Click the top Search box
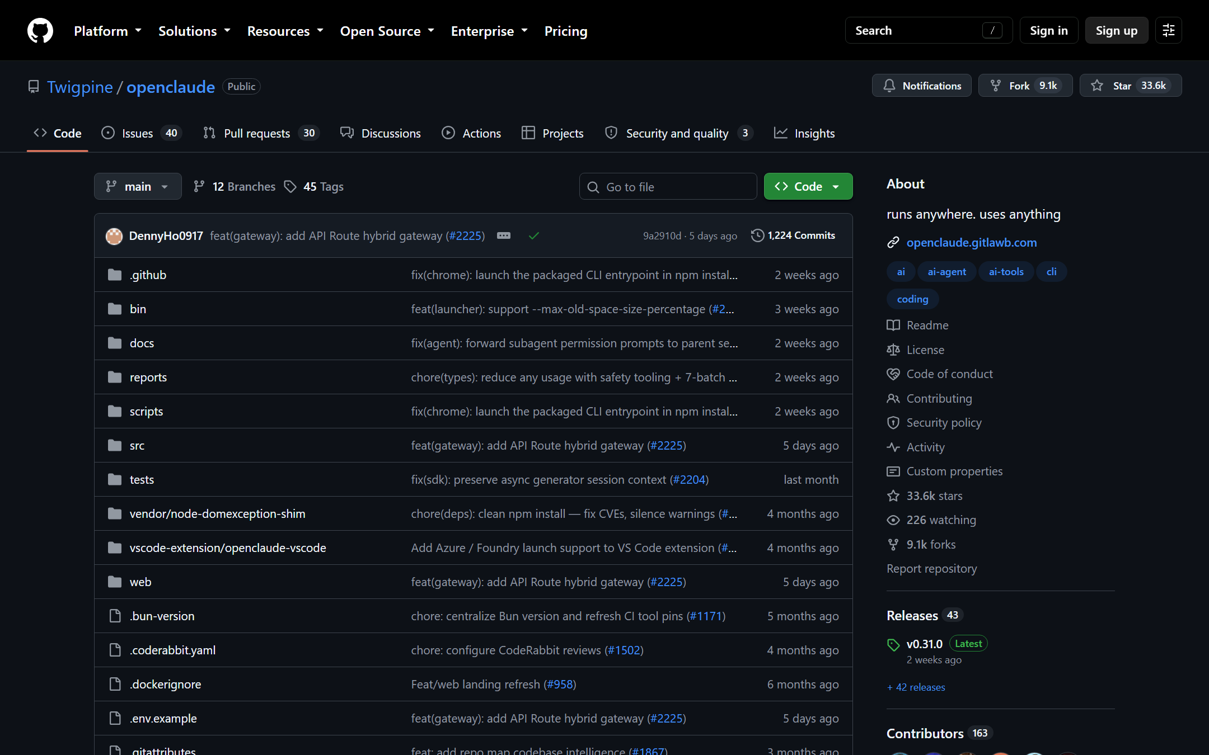Viewport: 1209px width, 755px height. pos(929,31)
